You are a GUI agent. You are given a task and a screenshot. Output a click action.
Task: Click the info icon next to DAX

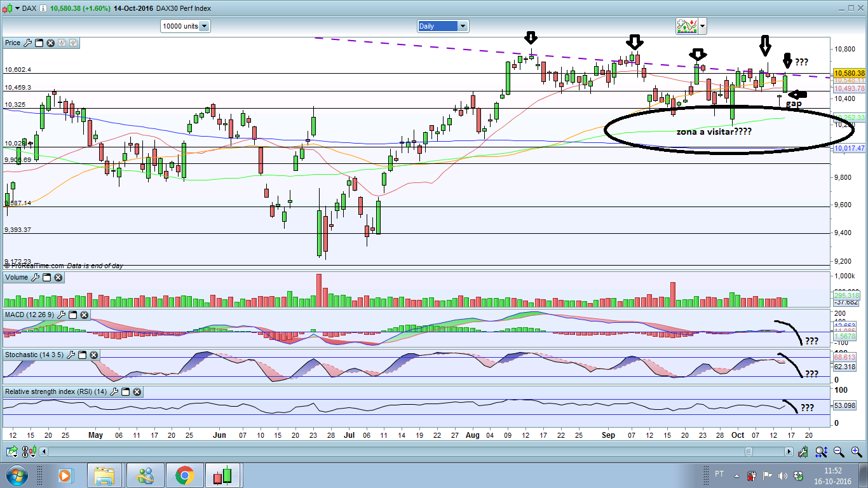coord(43,8)
